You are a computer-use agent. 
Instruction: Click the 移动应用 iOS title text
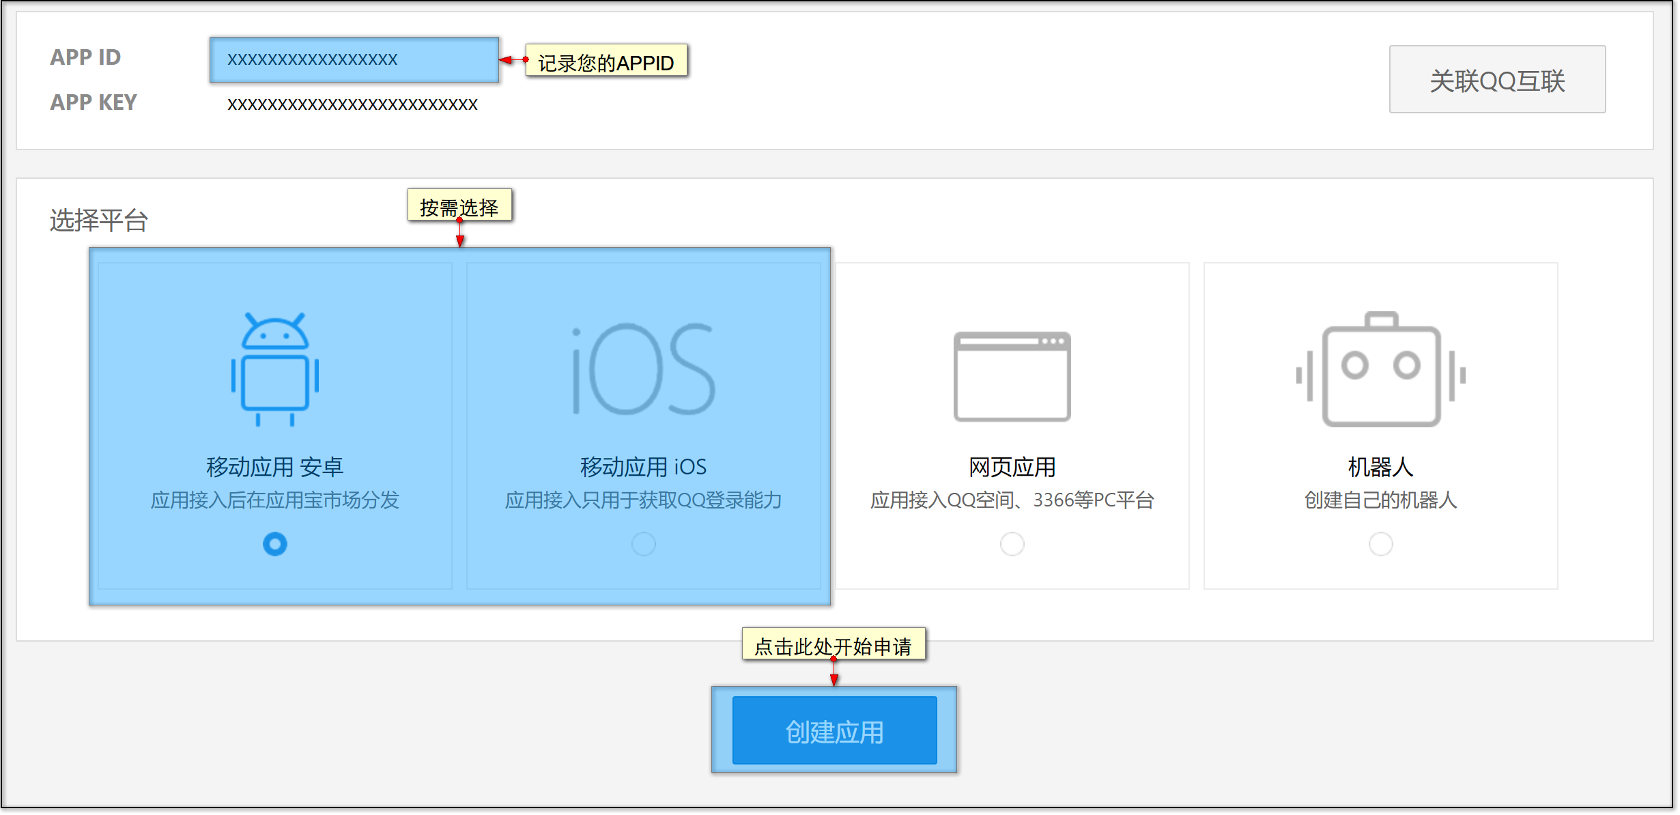[643, 467]
